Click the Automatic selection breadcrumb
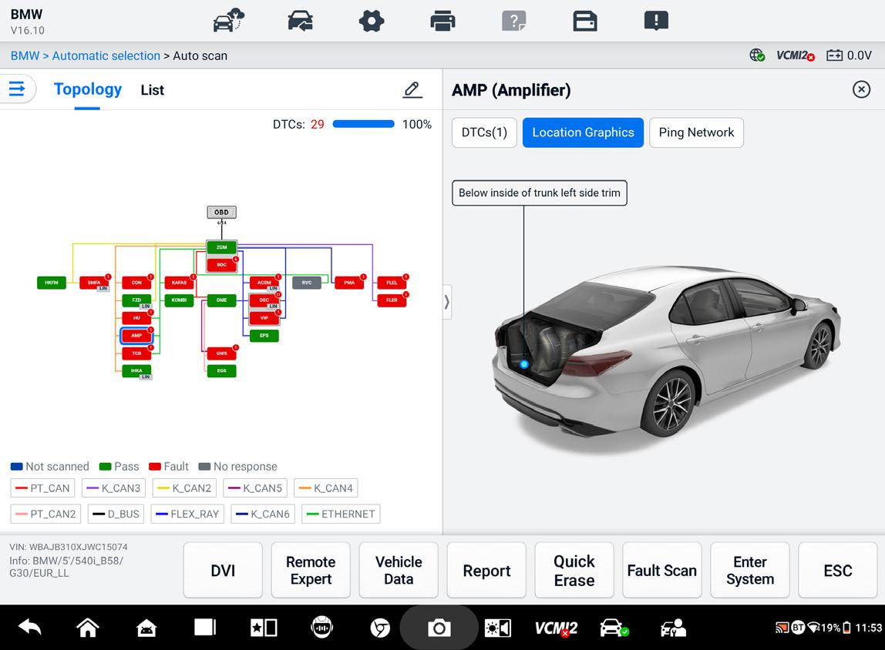Screen dimensions: 885x650 click(106, 55)
